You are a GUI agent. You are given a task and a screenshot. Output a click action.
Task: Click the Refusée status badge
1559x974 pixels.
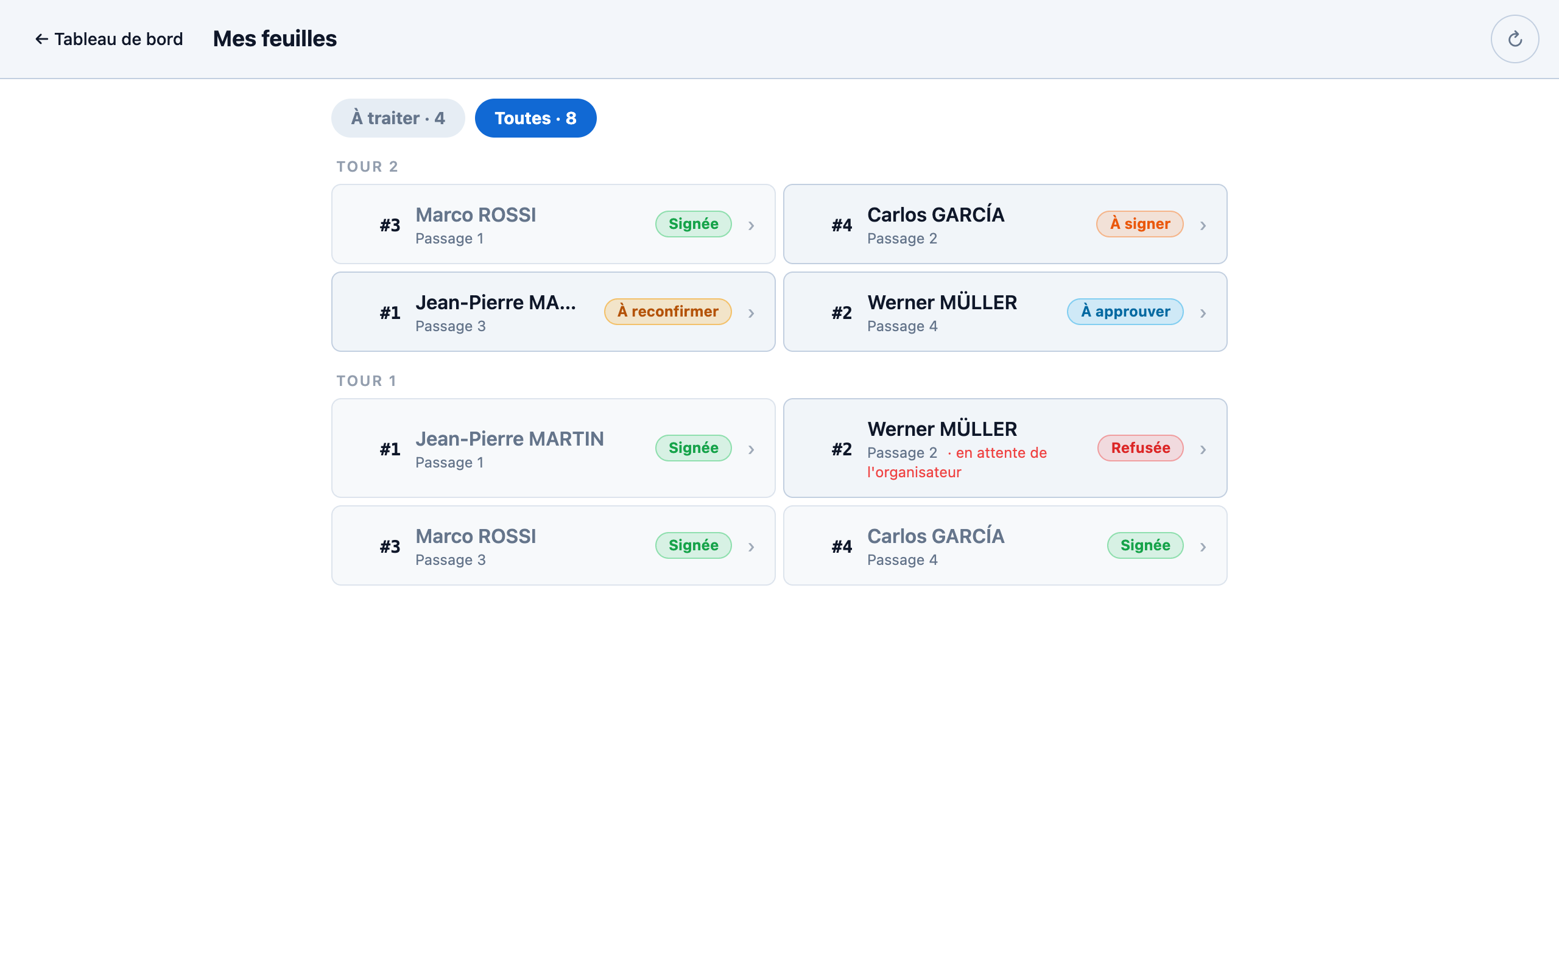[1140, 447]
